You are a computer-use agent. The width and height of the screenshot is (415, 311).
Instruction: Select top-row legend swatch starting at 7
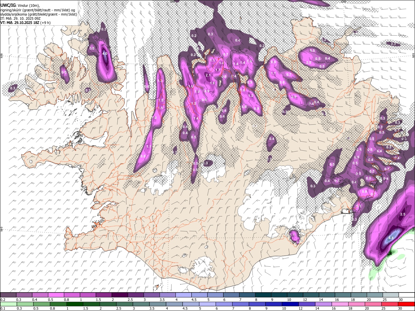247,295
